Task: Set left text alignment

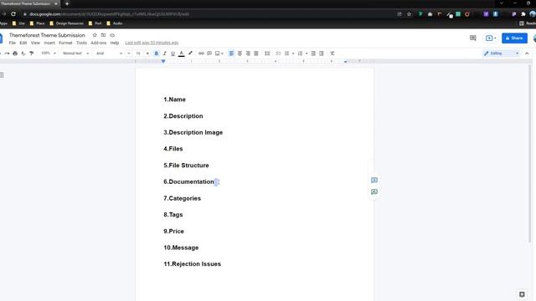Action: click(231, 54)
